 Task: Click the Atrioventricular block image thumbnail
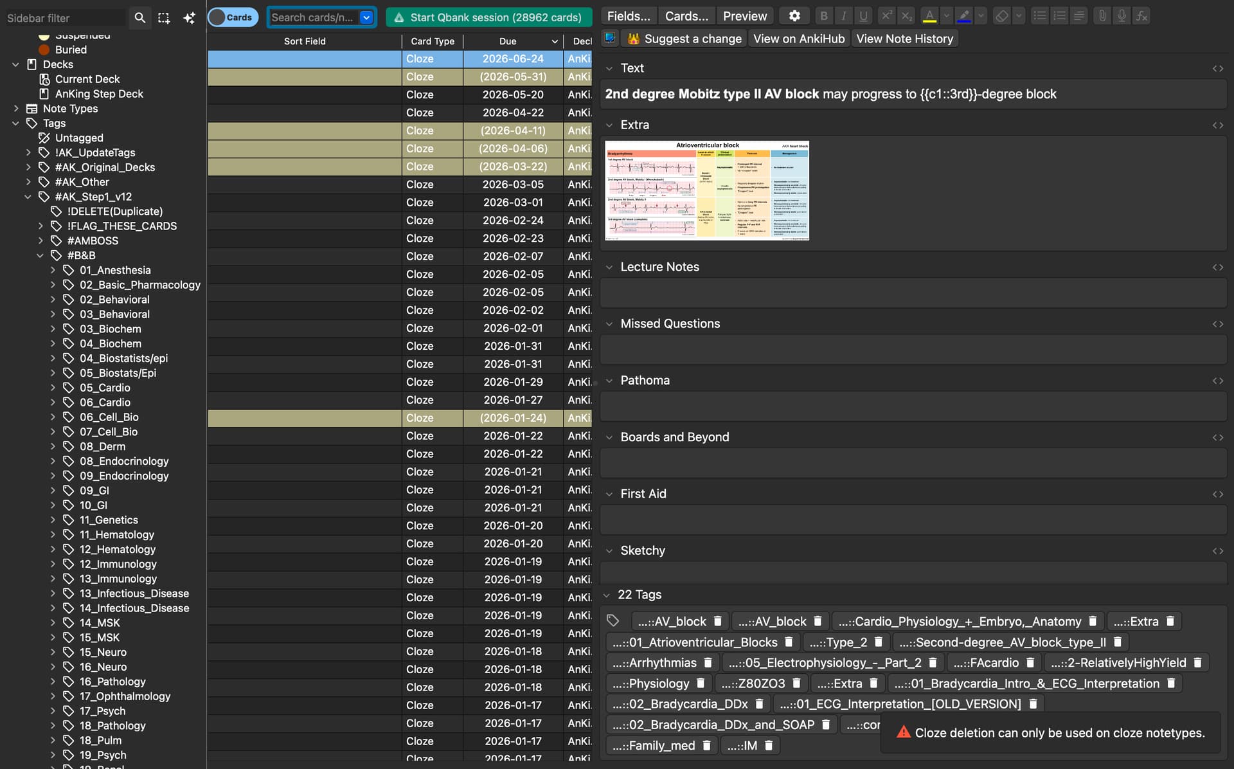tap(707, 190)
